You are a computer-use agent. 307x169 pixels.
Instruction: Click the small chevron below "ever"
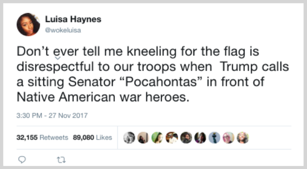(x=58, y=58)
